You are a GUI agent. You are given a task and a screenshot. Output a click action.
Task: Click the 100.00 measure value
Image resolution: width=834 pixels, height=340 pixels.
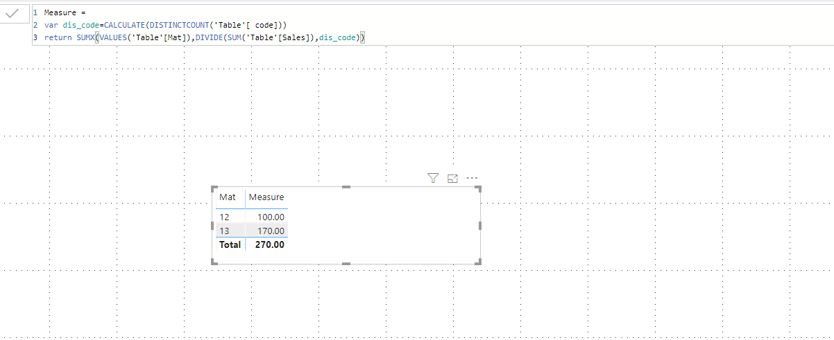pyautogui.click(x=270, y=217)
